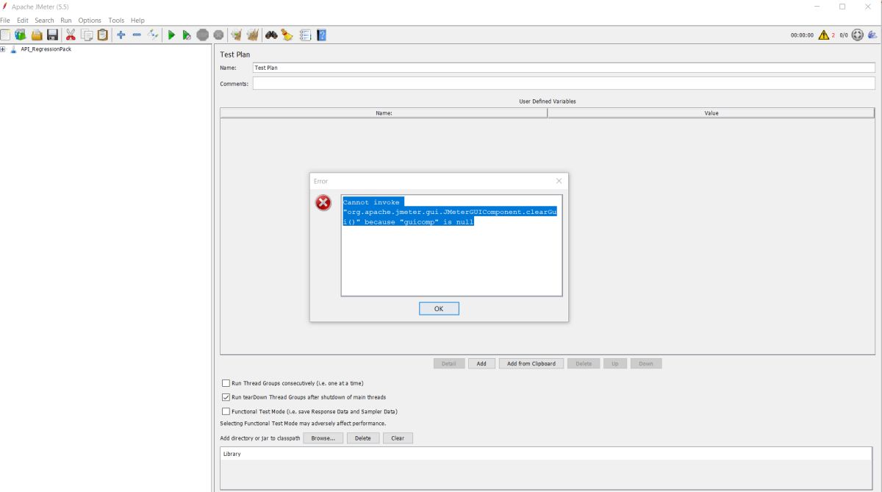The width and height of the screenshot is (882, 492).
Task: Open Help via the question mark icon
Action: [x=321, y=35]
